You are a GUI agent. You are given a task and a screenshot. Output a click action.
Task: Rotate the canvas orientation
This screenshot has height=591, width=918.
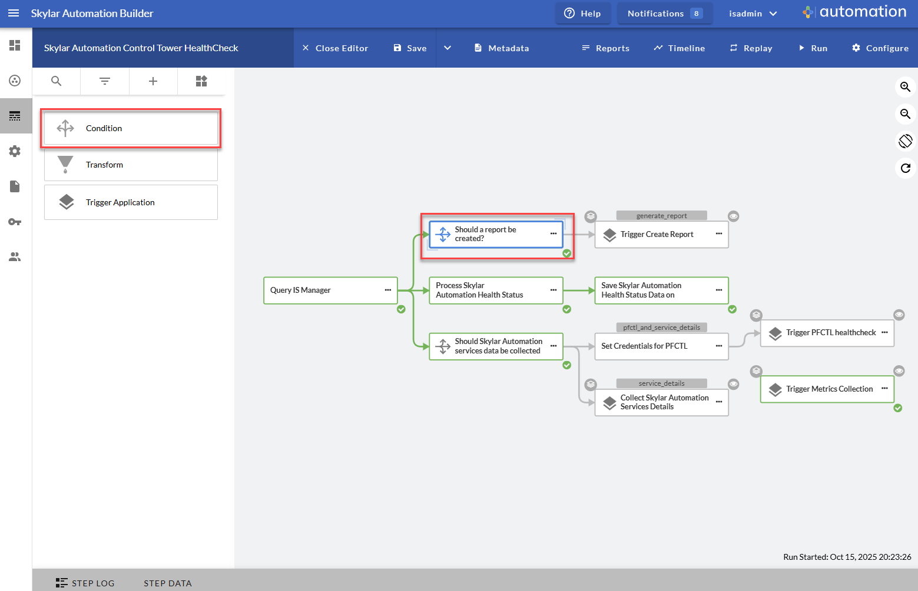point(905,141)
